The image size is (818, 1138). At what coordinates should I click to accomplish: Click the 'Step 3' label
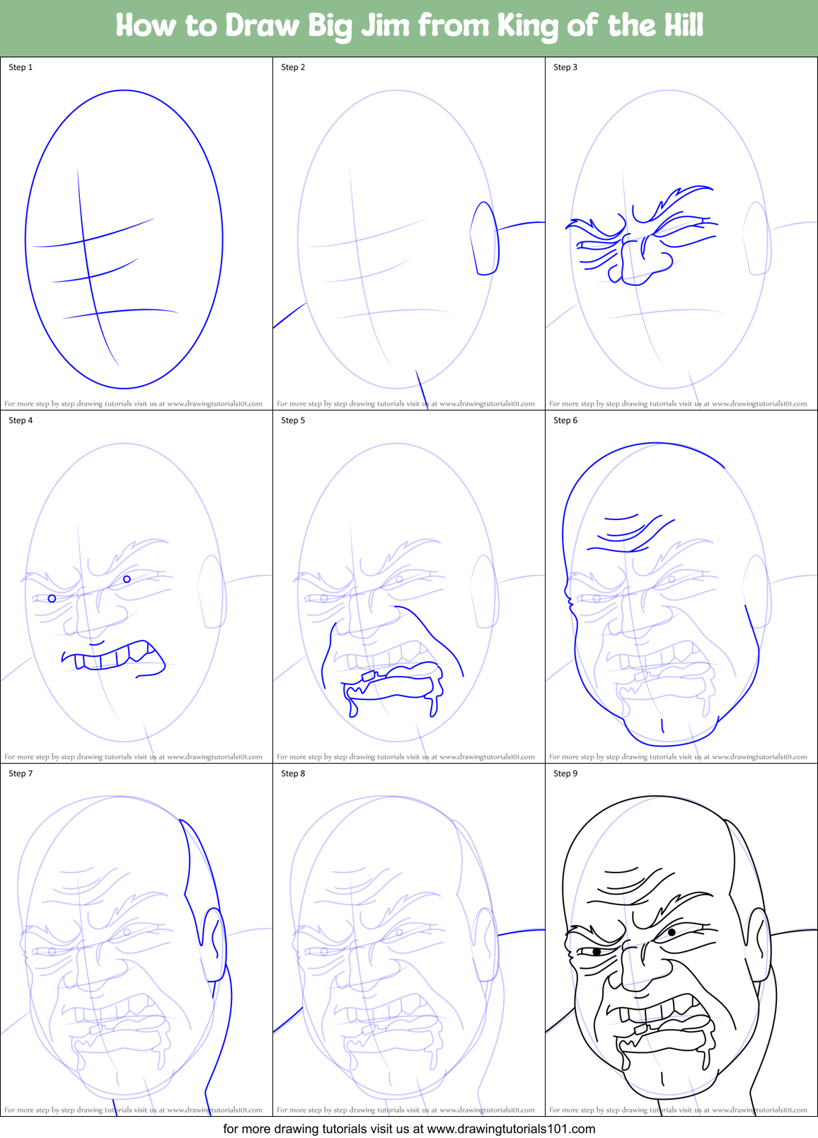565,67
